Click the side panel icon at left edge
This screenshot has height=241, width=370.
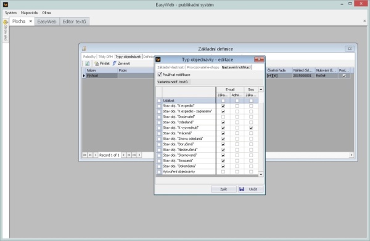pyautogui.click(x=6, y=22)
